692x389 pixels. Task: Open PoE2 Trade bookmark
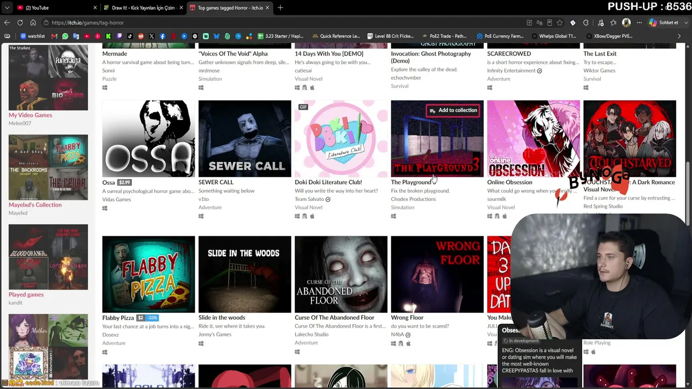[444, 36]
